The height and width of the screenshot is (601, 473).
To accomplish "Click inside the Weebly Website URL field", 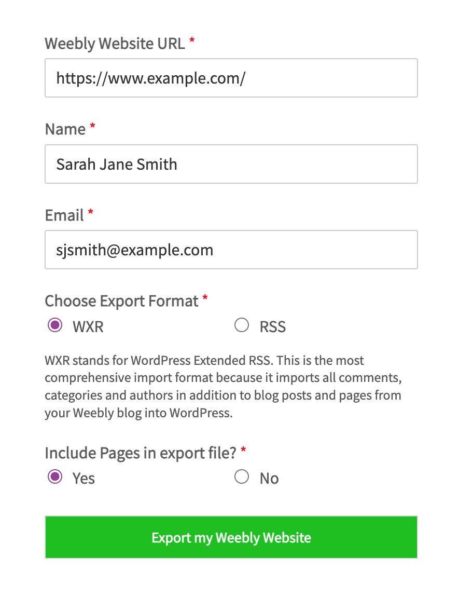I will click(231, 78).
